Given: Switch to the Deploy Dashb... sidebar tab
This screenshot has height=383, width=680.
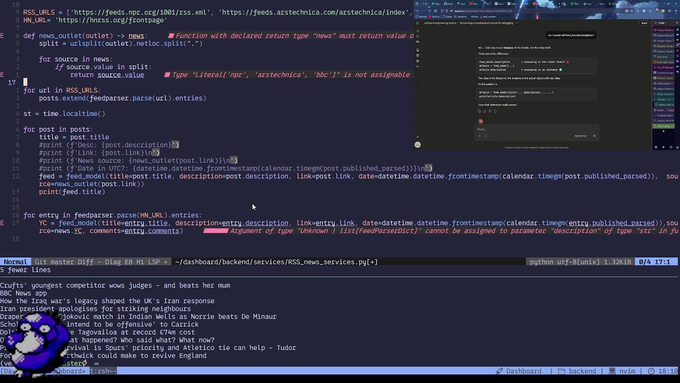Looking at the screenshot, I should [664, 51].
